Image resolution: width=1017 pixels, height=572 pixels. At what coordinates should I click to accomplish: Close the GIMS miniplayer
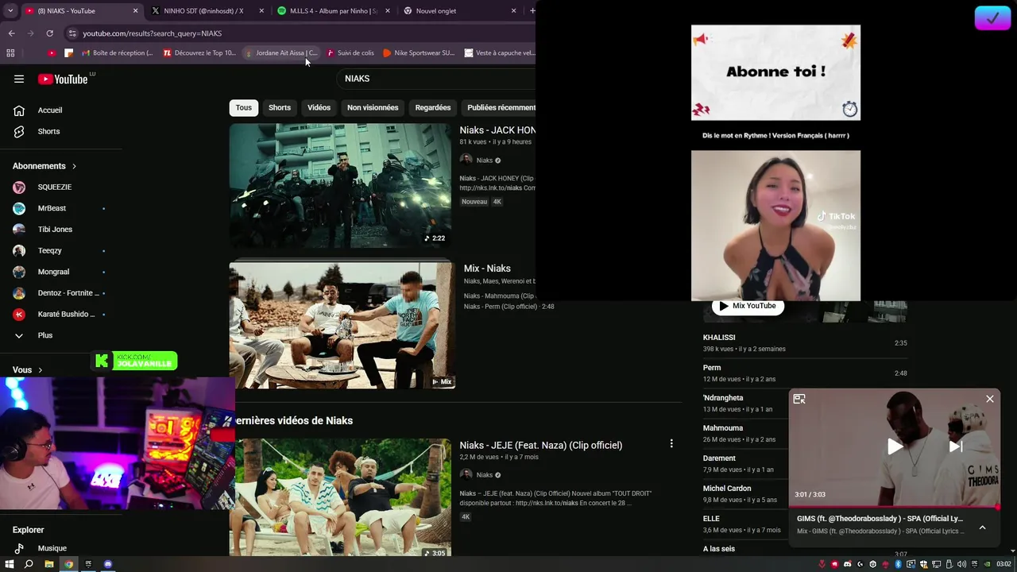(x=990, y=399)
